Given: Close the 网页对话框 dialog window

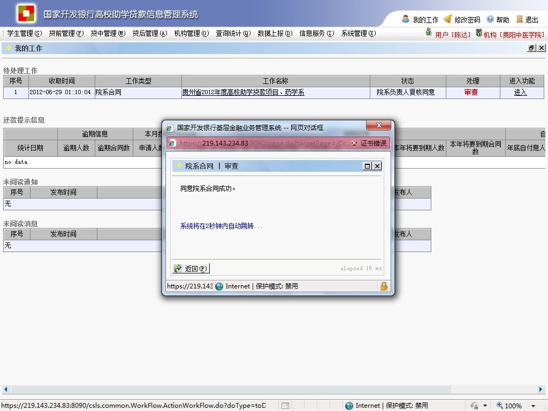Looking at the screenshot, I should (x=379, y=125).
